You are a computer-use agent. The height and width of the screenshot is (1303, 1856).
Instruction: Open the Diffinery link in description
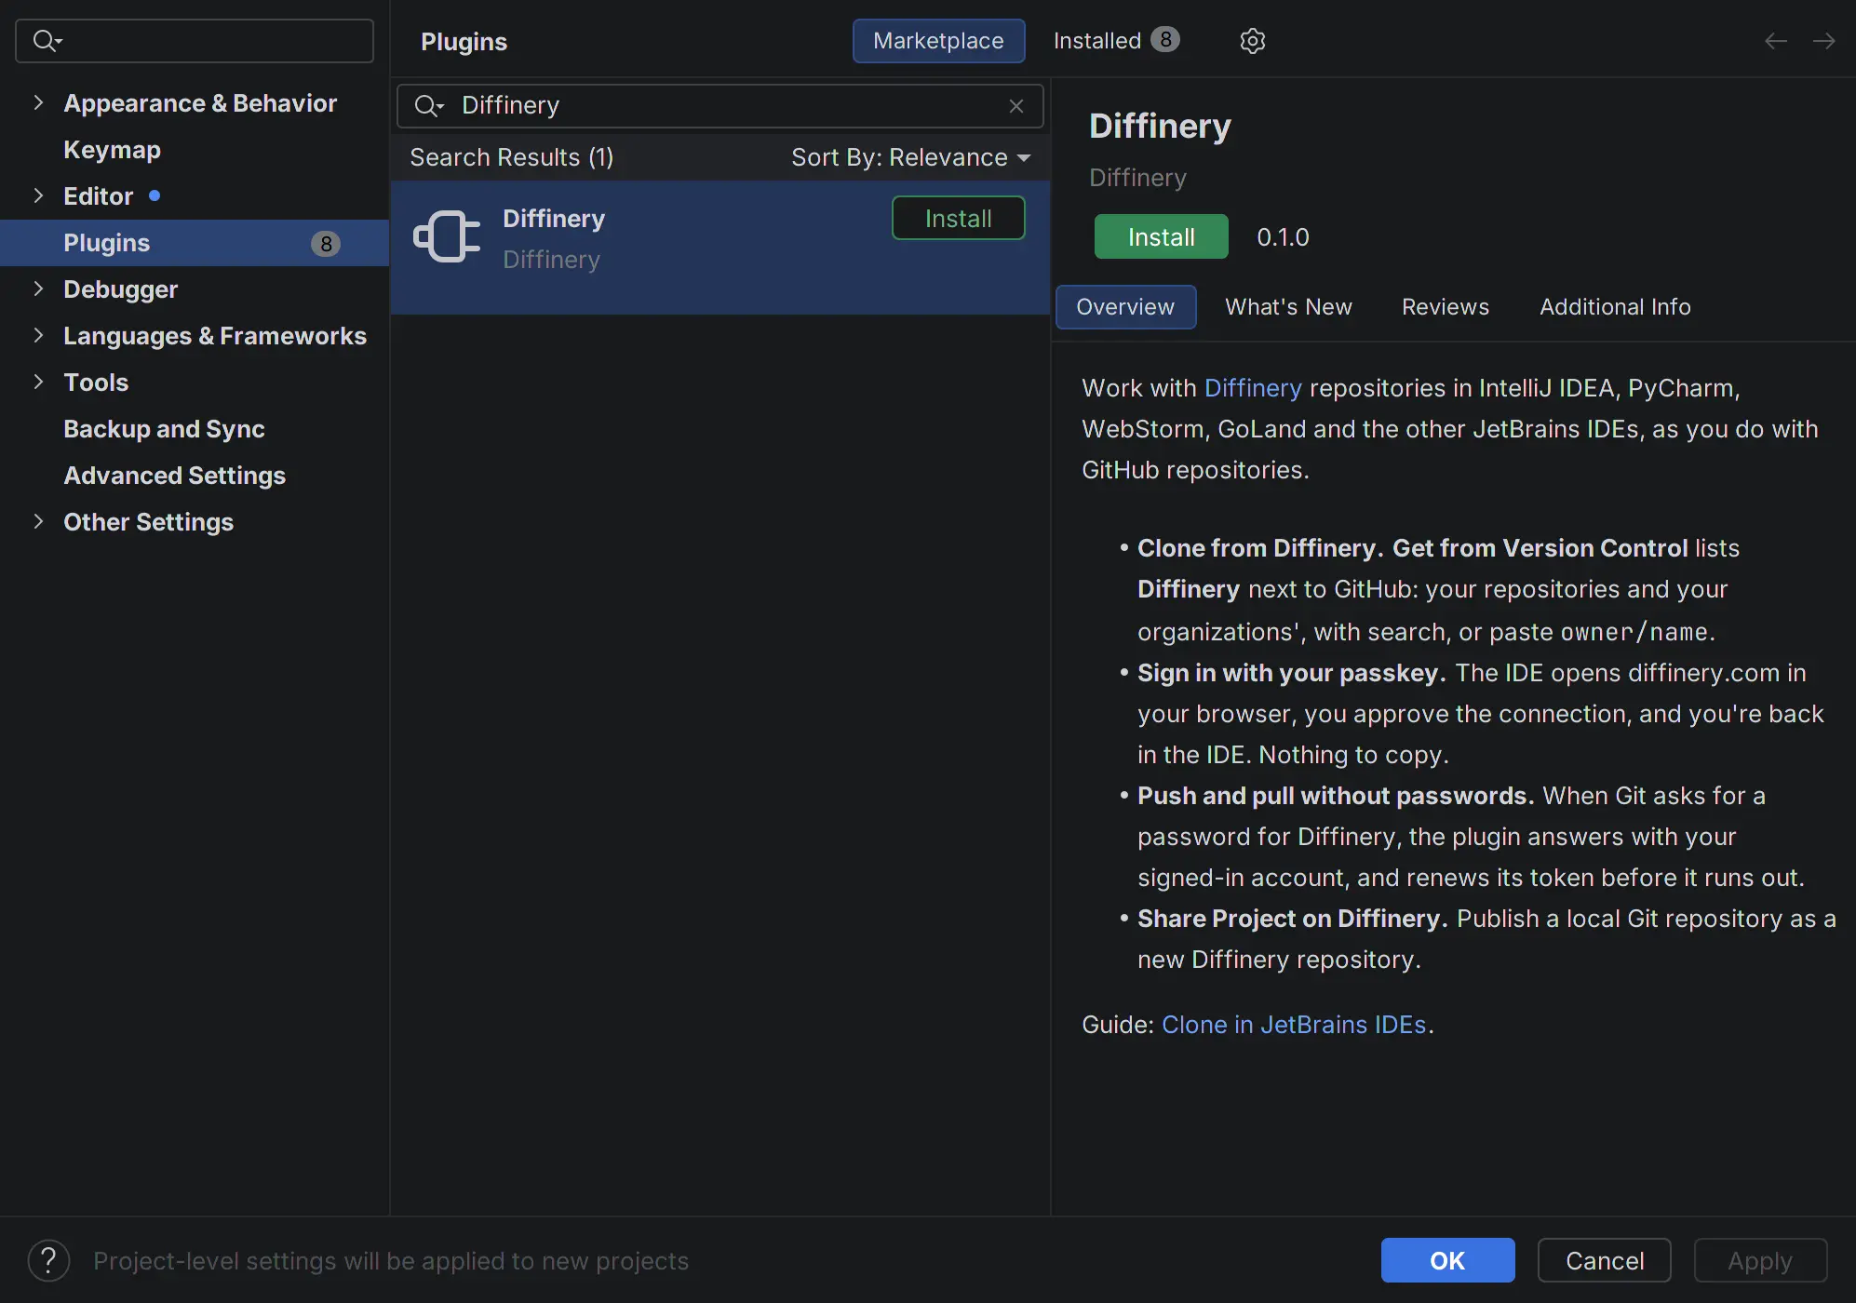click(x=1253, y=388)
